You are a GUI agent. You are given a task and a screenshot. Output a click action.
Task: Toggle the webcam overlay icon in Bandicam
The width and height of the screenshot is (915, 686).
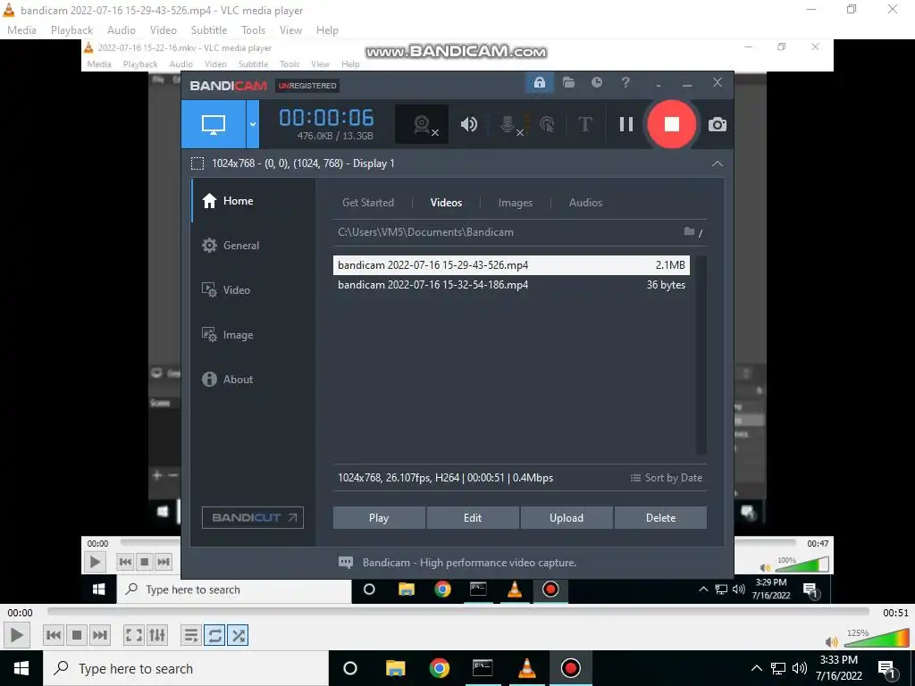pos(423,124)
